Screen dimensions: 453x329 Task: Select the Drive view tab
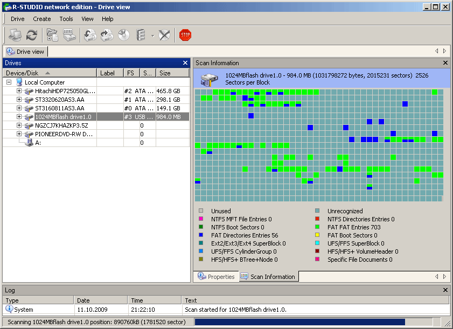coord(26,51)
